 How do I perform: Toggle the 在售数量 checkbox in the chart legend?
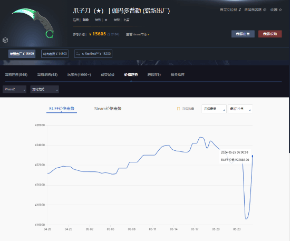click(x=178, y=109)
